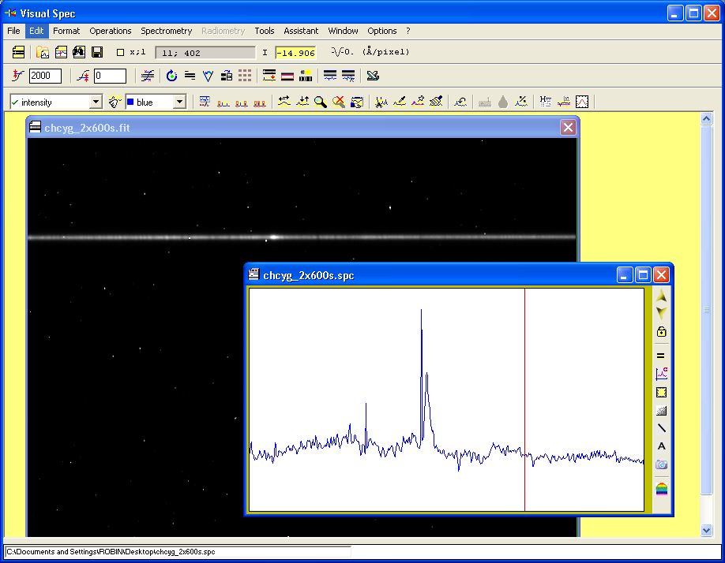Open the Tools menu

click(264, 31)
